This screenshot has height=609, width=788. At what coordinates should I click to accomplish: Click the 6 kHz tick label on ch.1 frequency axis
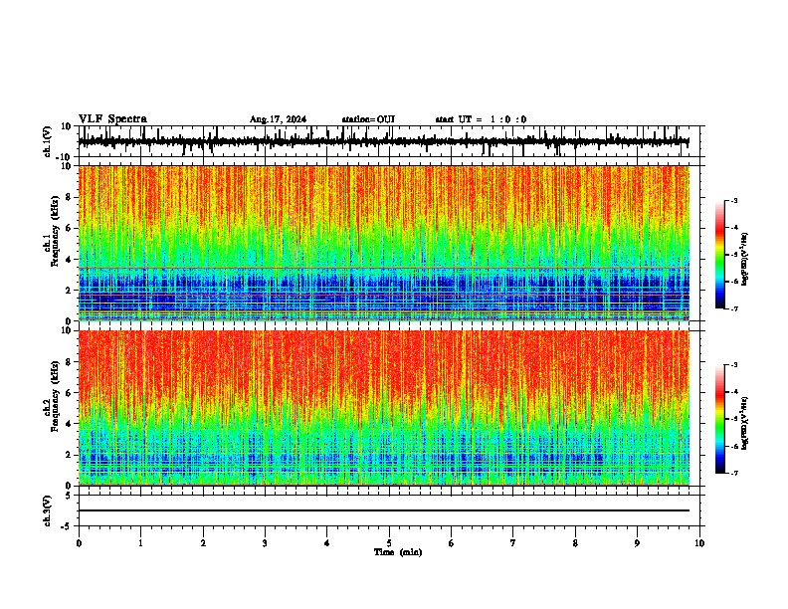point(69,228)
